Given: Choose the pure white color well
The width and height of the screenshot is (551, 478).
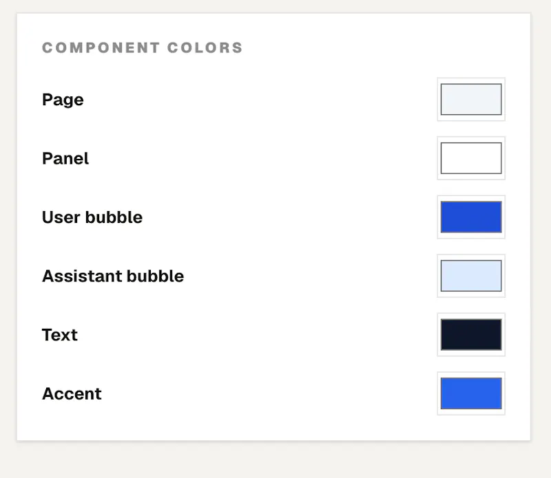Looking at the screenshot, I should tap(471, 158).
